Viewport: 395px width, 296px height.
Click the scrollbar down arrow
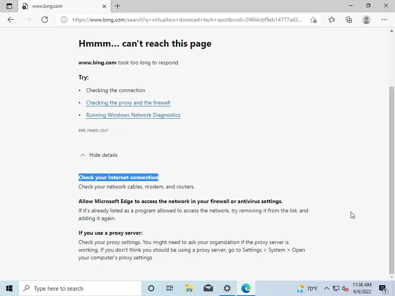[x=392, y=277]
